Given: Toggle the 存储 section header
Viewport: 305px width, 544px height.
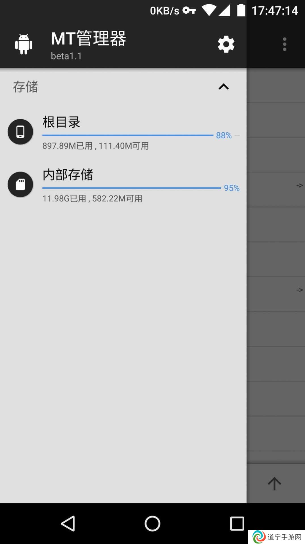Looking at the screenshot, I should [x=123, y=87].
